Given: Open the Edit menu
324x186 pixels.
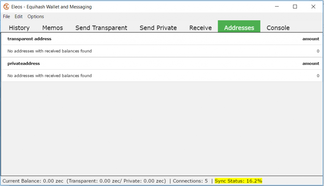Looking at the screenshot, I should (19, 16).
